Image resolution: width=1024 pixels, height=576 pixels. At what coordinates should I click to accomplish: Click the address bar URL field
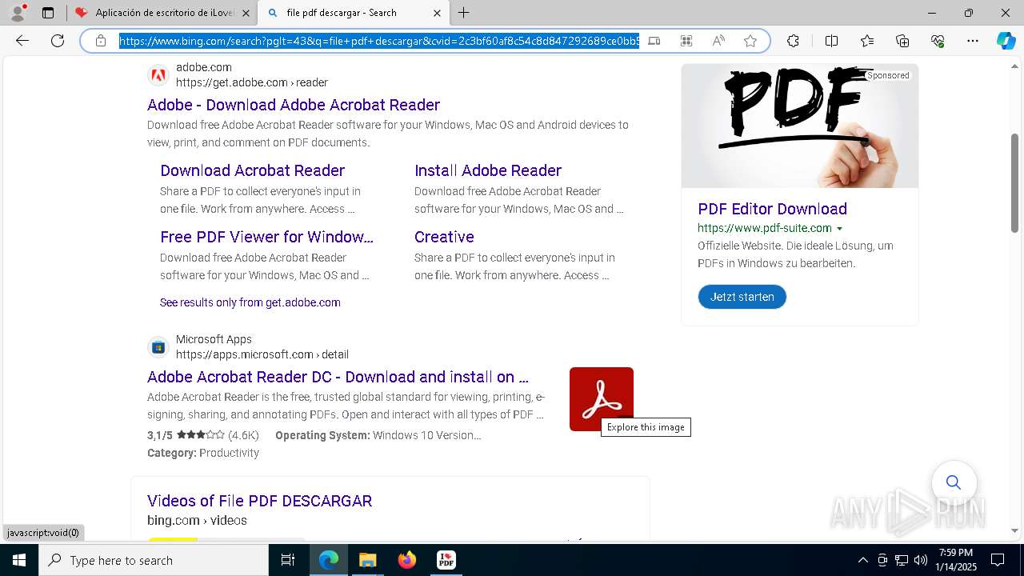click(x=379, y=41)
